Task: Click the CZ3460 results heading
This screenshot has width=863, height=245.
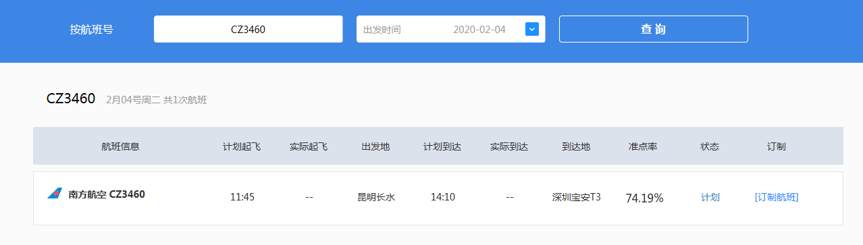Action: [x=71, y=99]
